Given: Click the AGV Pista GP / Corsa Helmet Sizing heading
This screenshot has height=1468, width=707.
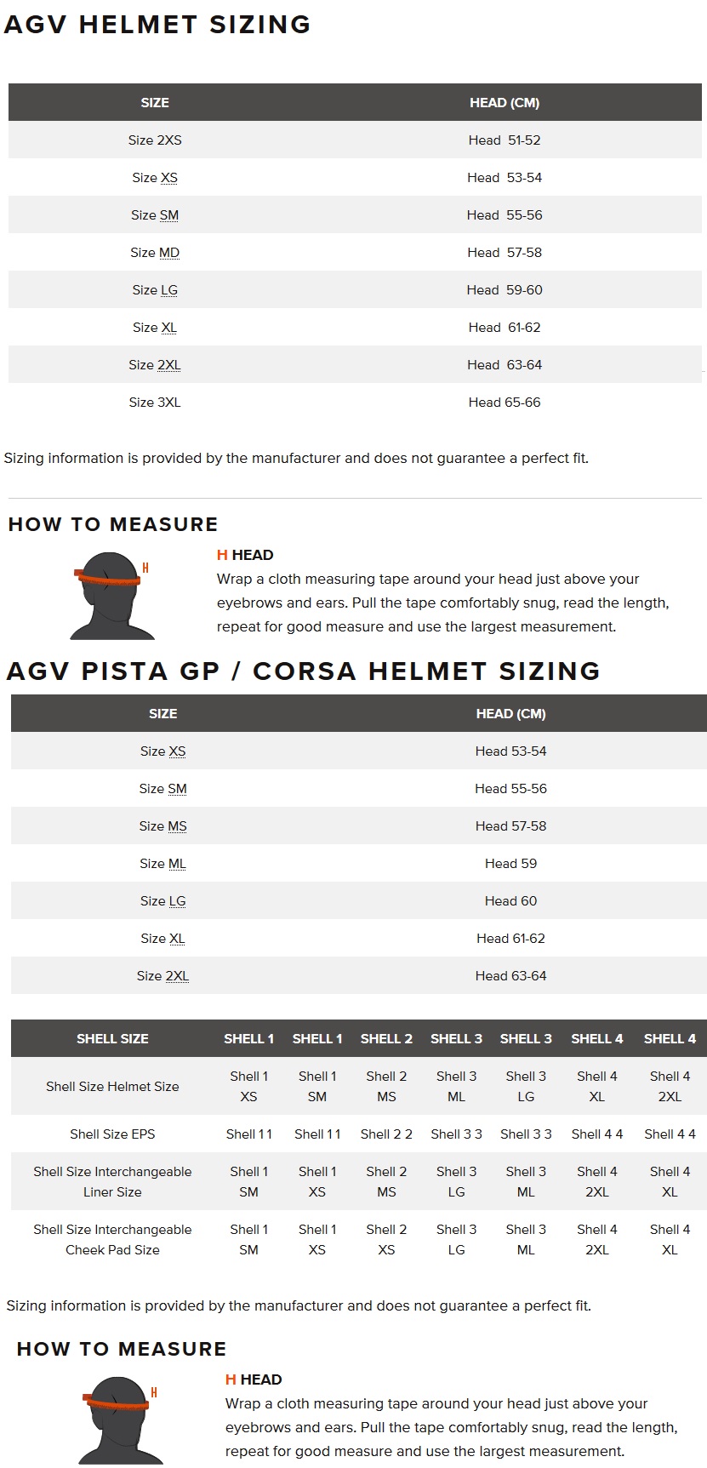Looking at the screenshot, I should click(x=303, y=671).
